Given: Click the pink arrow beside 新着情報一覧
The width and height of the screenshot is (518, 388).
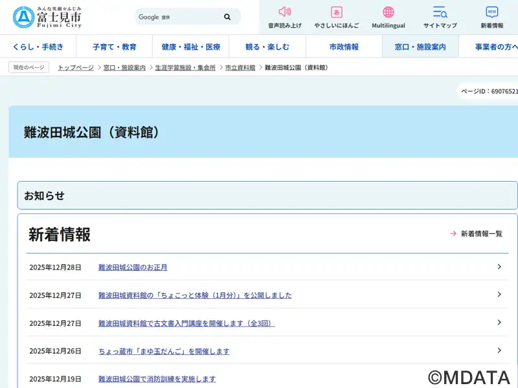Looking at the screenshot, I should [x=453, y=233].
